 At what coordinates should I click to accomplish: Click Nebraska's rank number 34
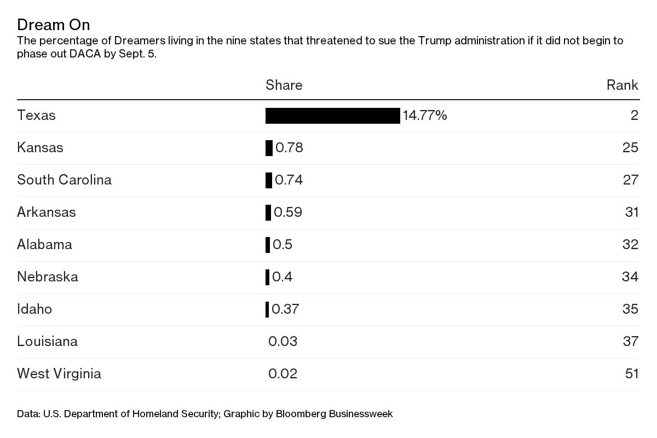tap(630, 277)
